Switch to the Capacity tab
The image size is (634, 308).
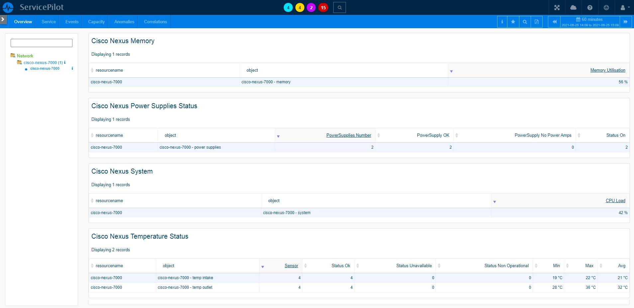click(96, 22)
